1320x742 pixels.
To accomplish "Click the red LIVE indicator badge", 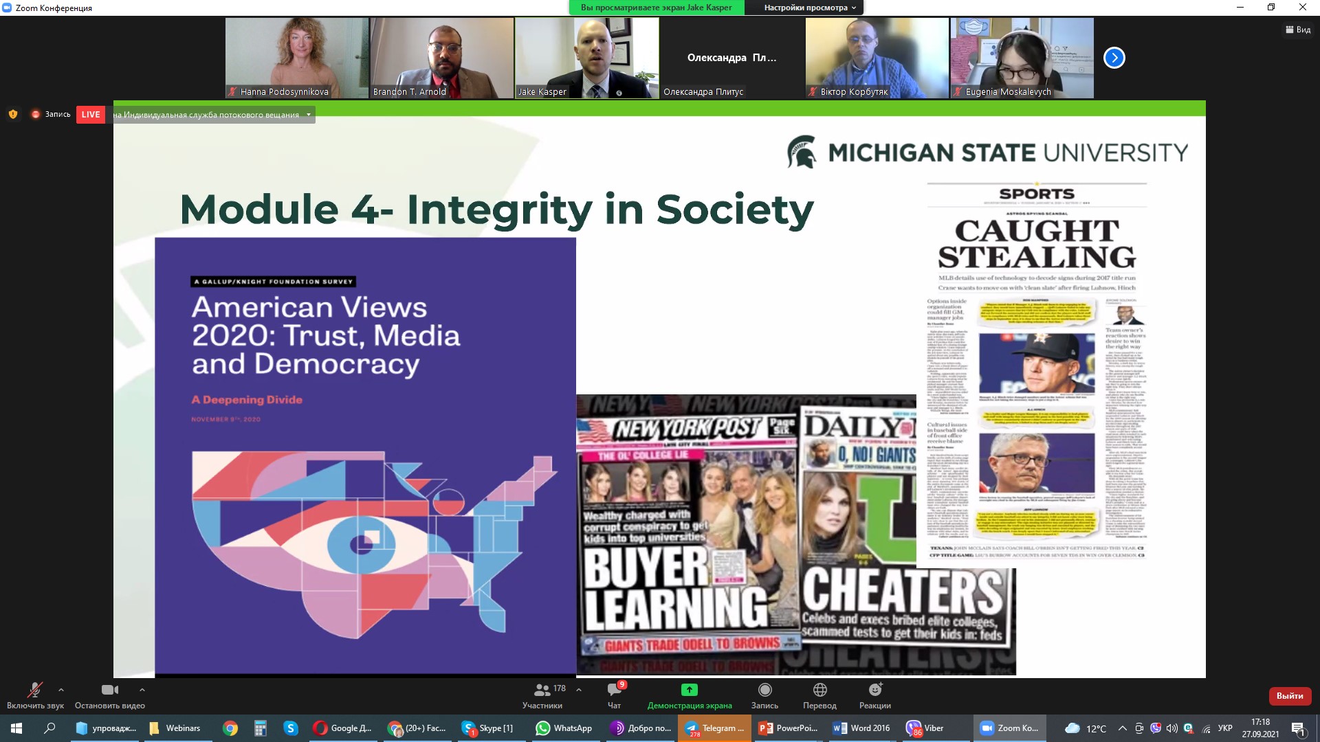I will point(91,115).
